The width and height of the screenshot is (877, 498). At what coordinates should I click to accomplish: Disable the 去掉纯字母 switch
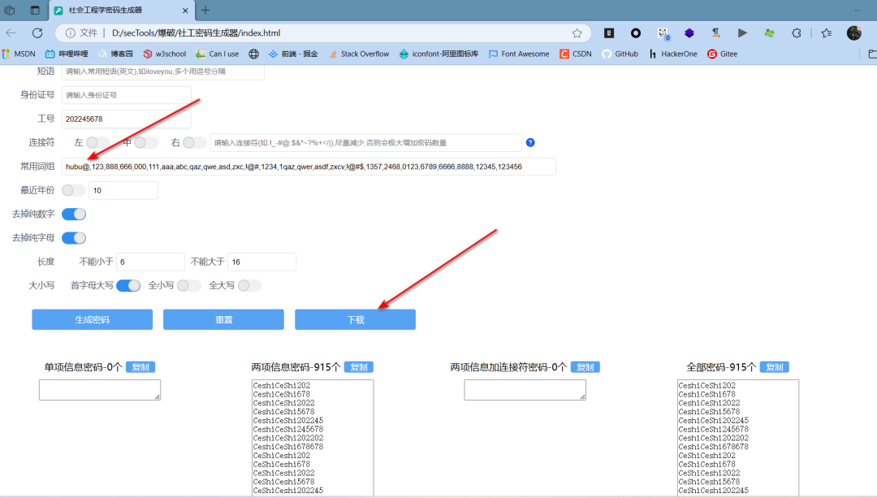(x=74, y=238)
